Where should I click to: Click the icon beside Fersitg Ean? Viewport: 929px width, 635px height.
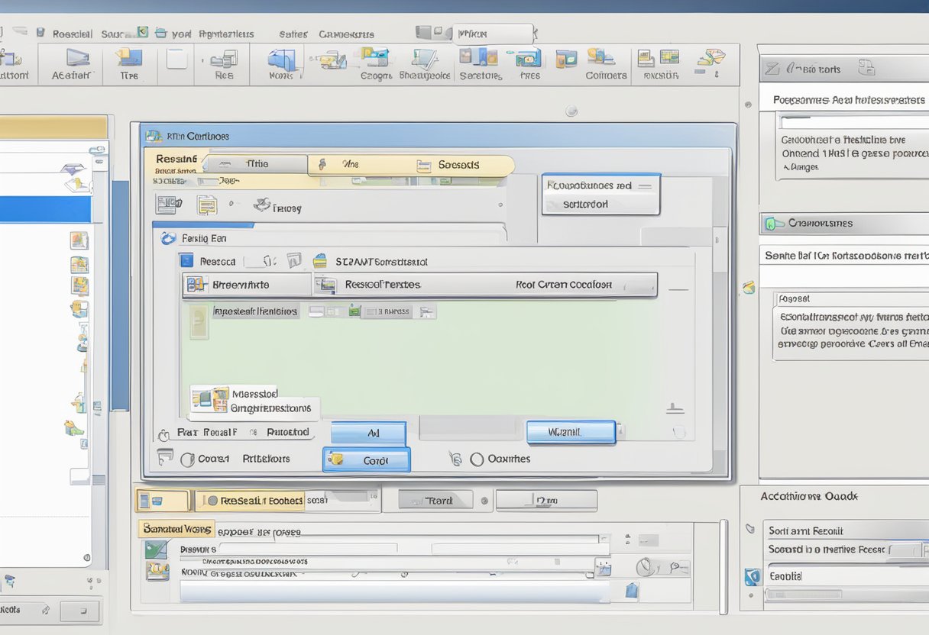[168, 238]
